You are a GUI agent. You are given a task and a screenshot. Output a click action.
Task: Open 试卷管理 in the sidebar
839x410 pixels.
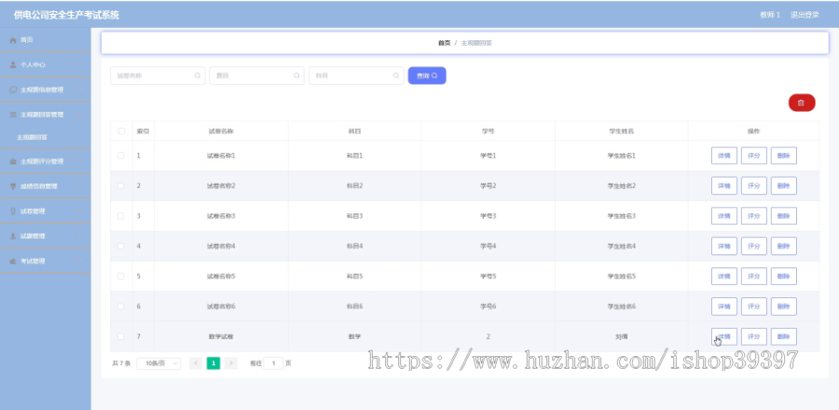46,212
